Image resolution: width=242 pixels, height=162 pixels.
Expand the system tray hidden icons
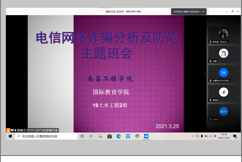click(x=193, y=136)
